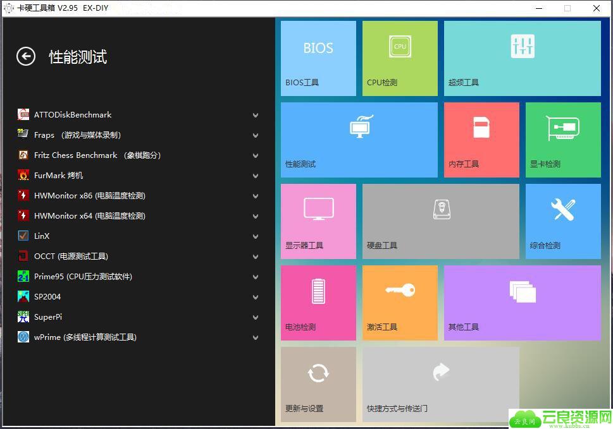Screen dimensions: 613x429
Task: Click the SP2004 app icon
Action: coord(23,297)
